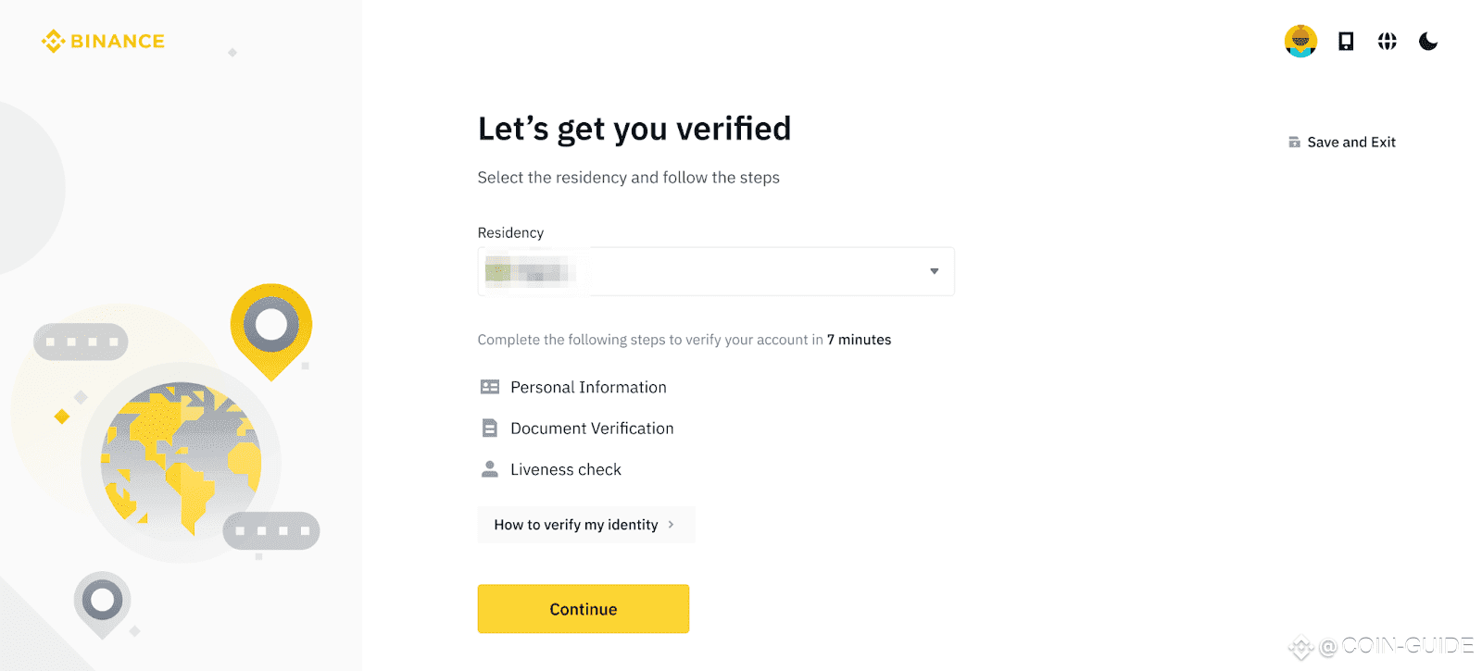Click the Save and Exit icon
This screenshot has width=1482, height=671.
point(1294,143)
